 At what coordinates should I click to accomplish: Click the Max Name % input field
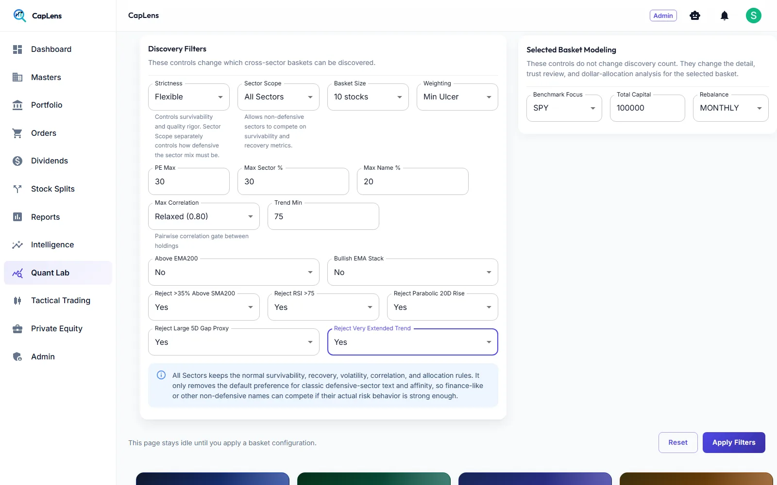pyautogui.click(x=413, y=181)
